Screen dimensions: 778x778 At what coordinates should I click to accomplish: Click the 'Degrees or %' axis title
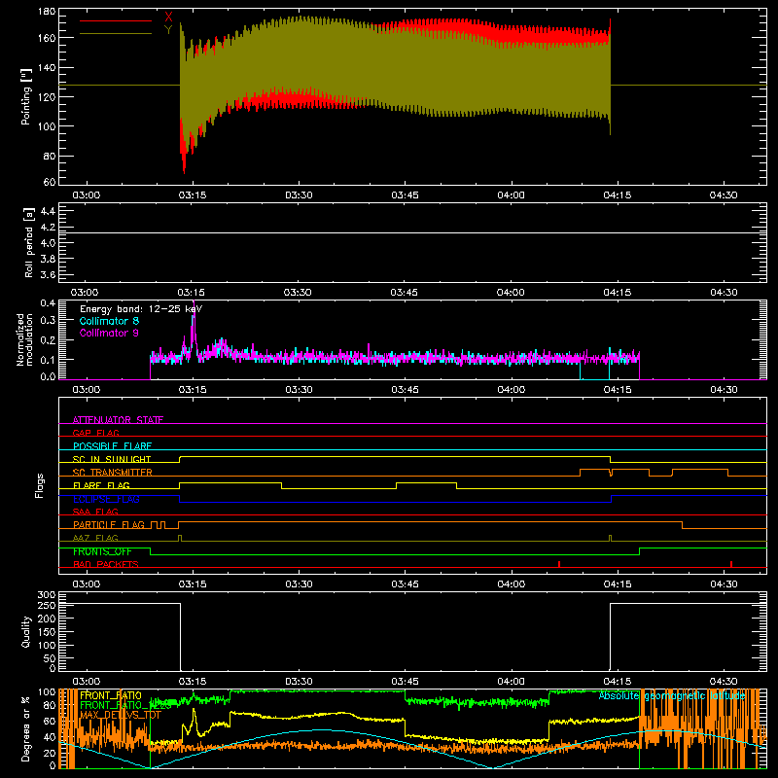coord(26,729)
